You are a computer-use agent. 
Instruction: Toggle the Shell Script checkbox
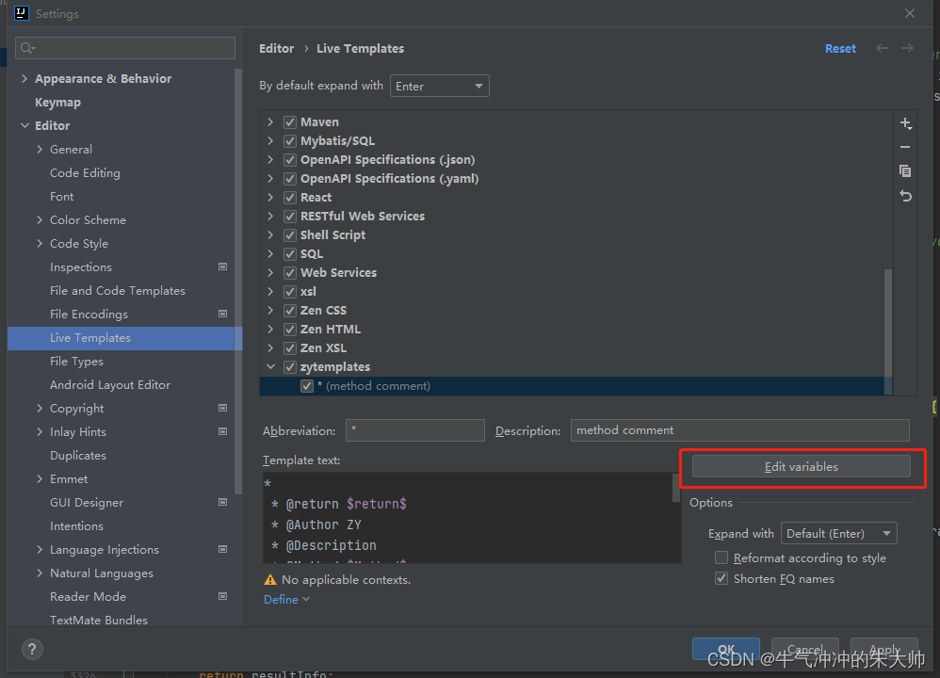[290, 235]
